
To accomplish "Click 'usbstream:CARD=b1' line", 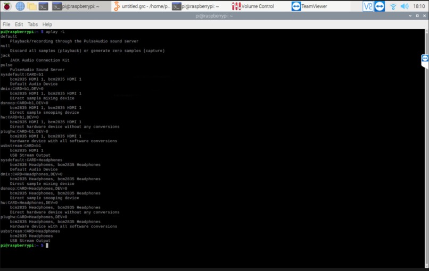I will pos(21,146).
